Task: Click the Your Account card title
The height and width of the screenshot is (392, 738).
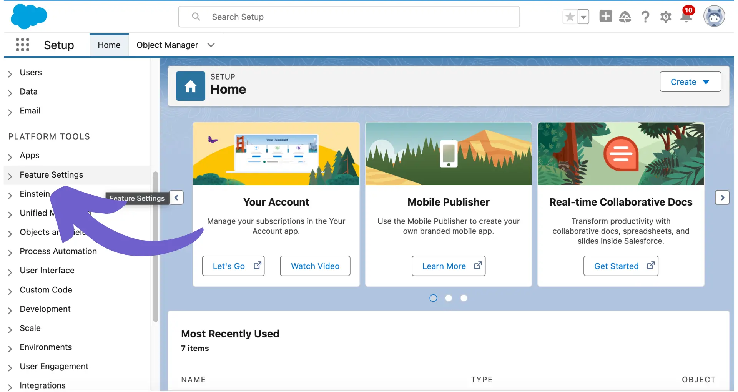Action: point(276,202)
